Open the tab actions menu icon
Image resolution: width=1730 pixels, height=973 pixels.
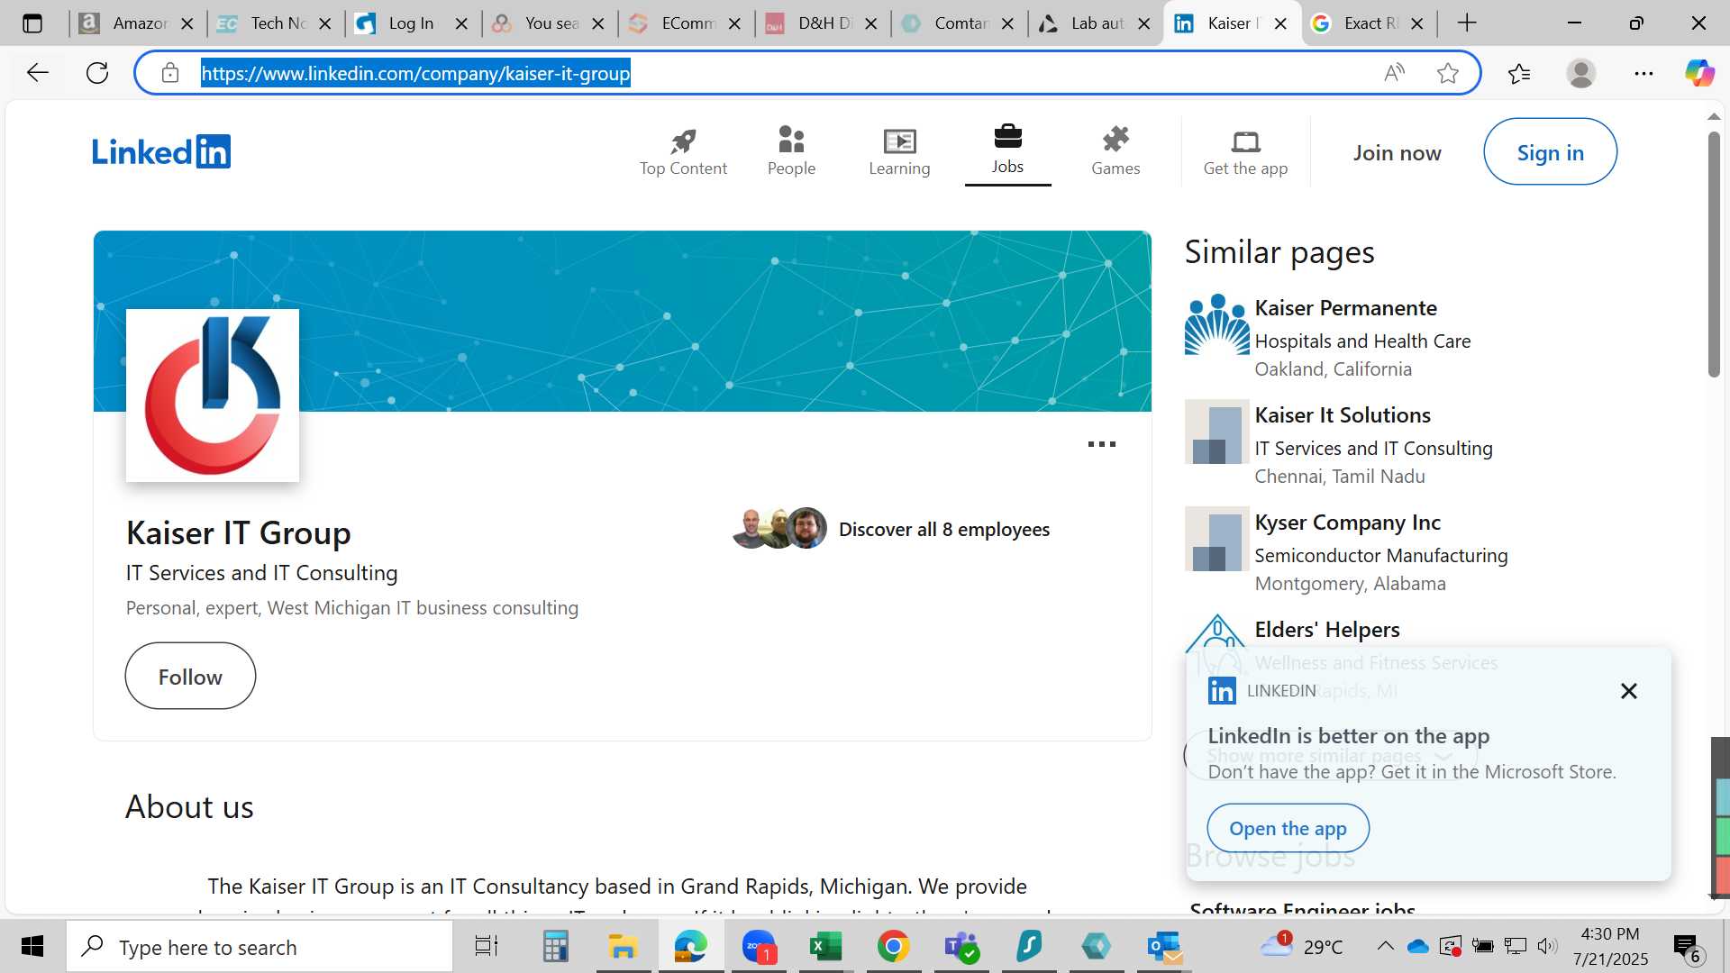click(32, 23)
